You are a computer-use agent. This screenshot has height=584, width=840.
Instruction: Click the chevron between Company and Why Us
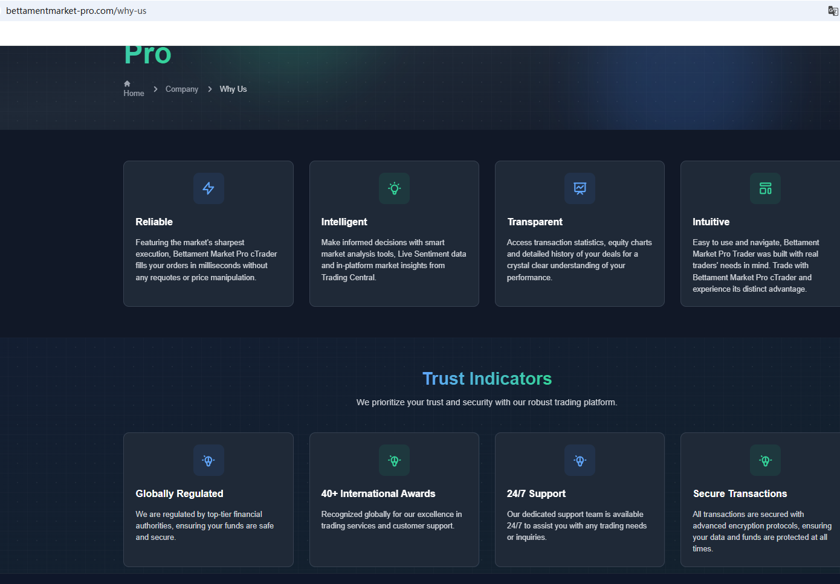[210, 89]
